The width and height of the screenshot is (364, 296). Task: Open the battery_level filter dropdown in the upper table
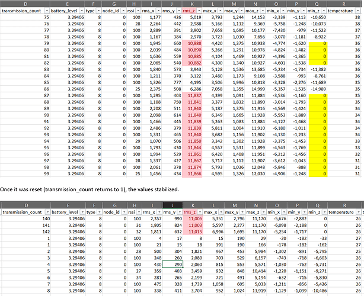click(x=82, y=11)
